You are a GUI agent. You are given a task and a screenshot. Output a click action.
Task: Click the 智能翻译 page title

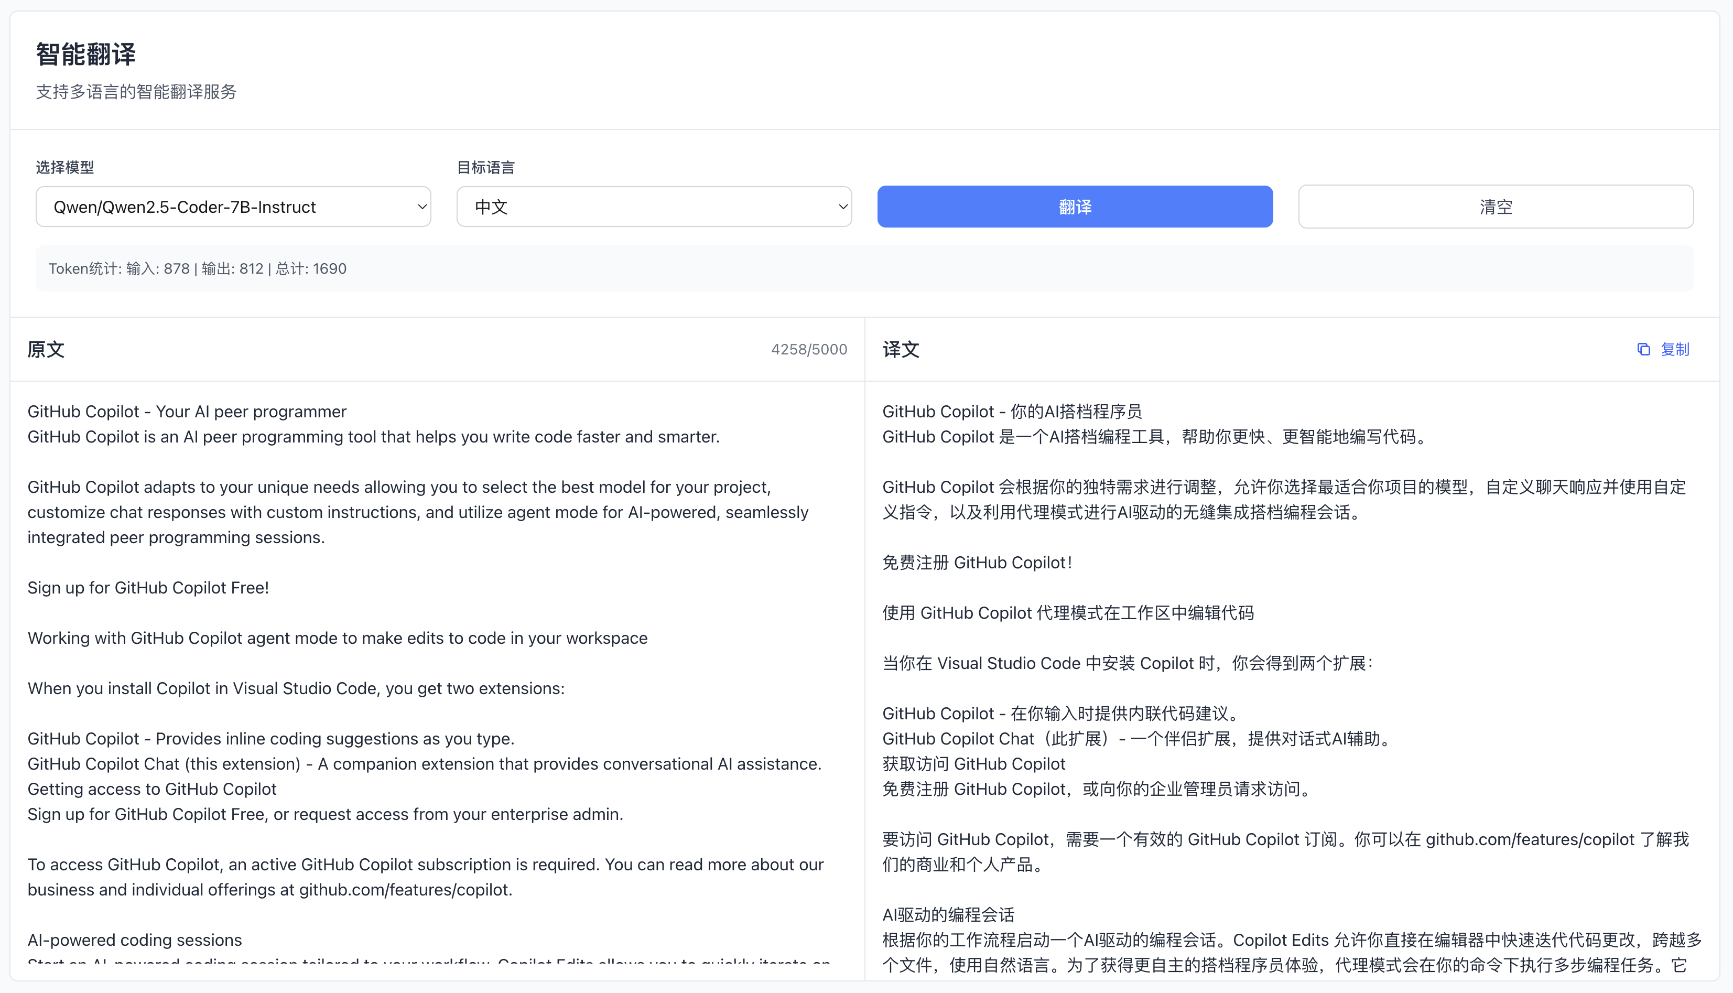(x=86, y=55)
